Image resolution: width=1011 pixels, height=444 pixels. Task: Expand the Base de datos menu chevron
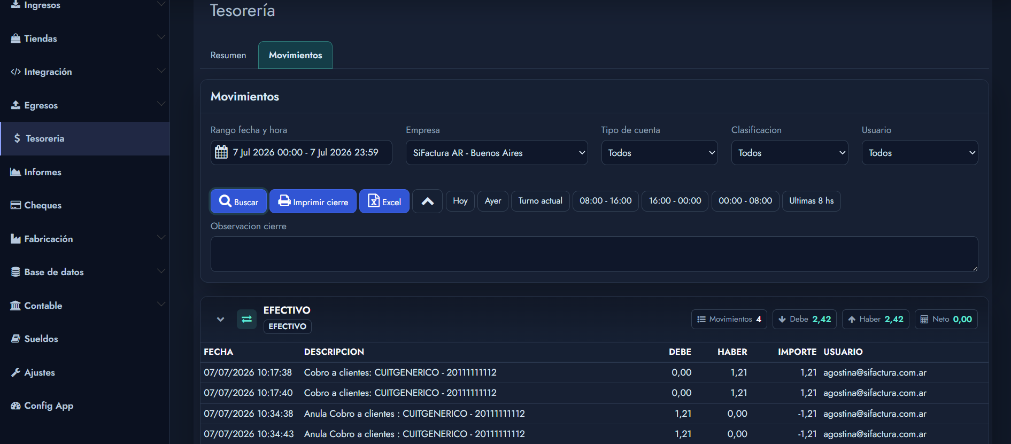click(161, 271)
